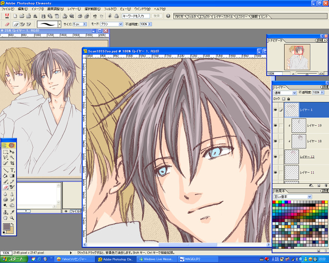Open the brush size slider arrow

pos(85,24)
